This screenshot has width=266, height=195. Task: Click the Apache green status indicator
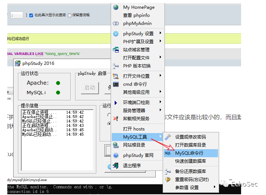(58, 83)
